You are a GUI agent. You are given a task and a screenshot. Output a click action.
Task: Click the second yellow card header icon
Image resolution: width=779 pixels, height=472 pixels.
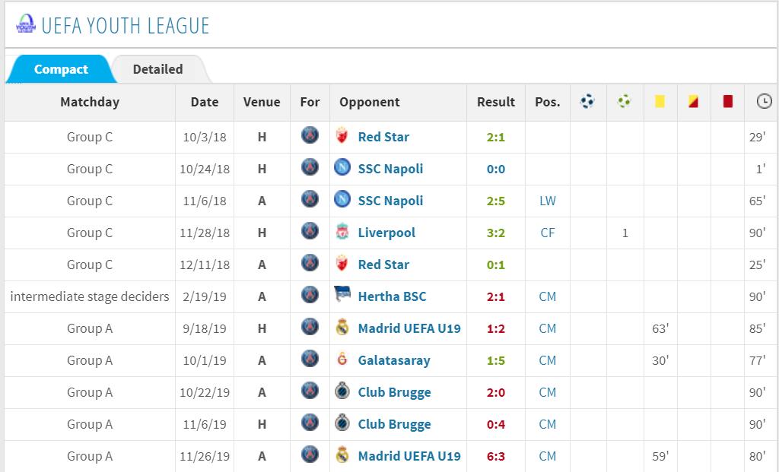[x=693, y=101]
